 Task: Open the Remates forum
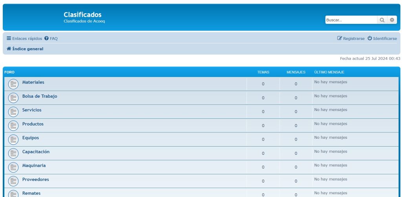point(31,193)
